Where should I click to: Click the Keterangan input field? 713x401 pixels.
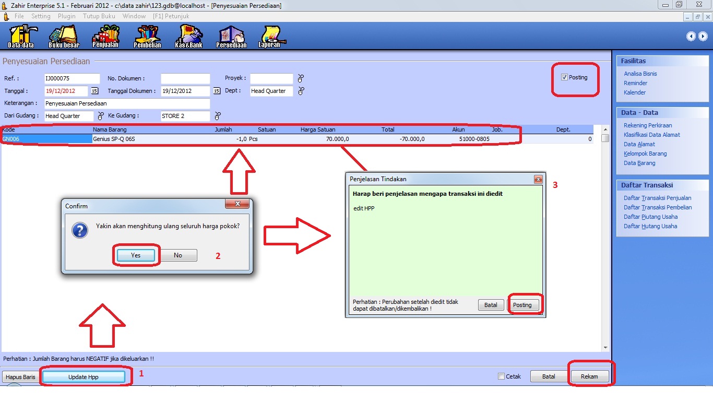(x=127, y=103)
